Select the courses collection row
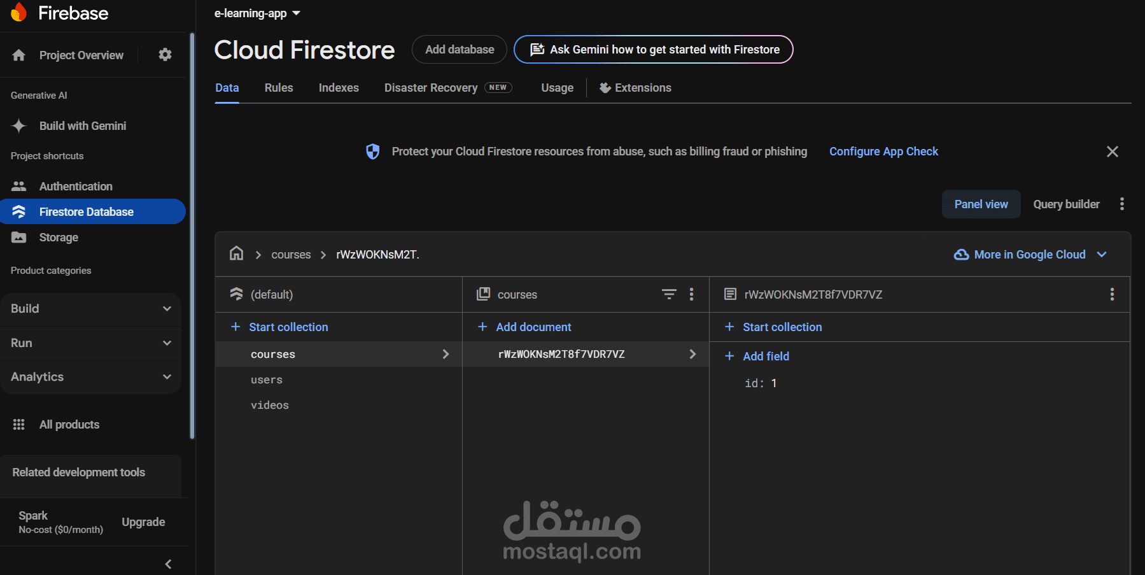The image size is (1145, 575). (x=339, y=354)
